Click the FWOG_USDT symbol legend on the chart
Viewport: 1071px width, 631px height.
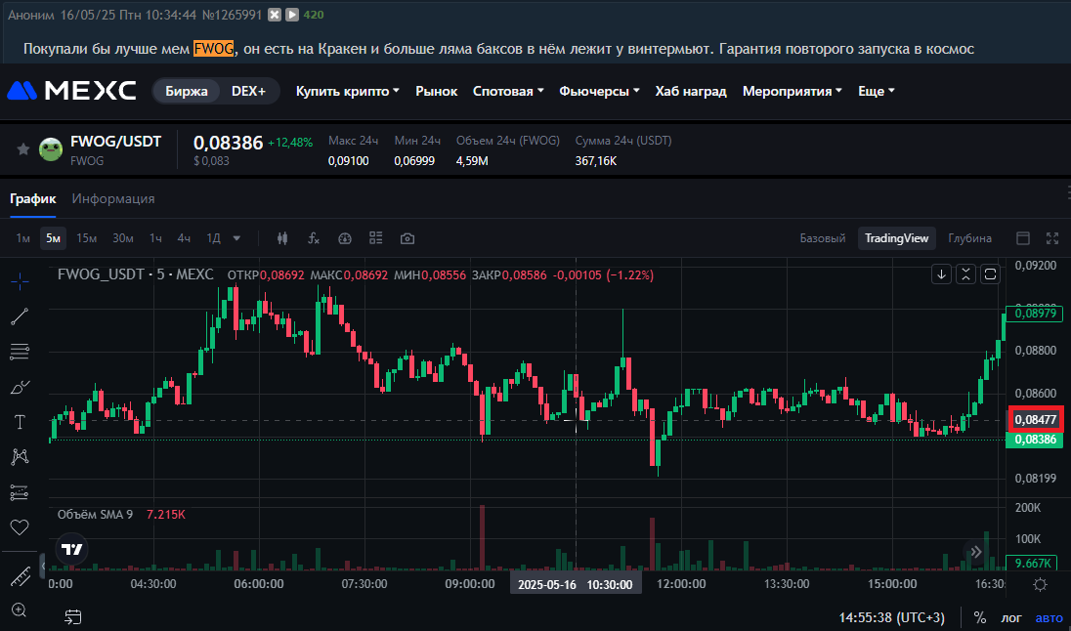(135, 274)
